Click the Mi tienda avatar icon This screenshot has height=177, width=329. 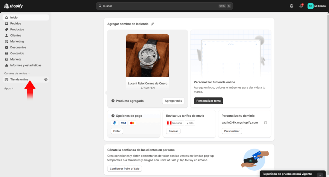[310, 6]
